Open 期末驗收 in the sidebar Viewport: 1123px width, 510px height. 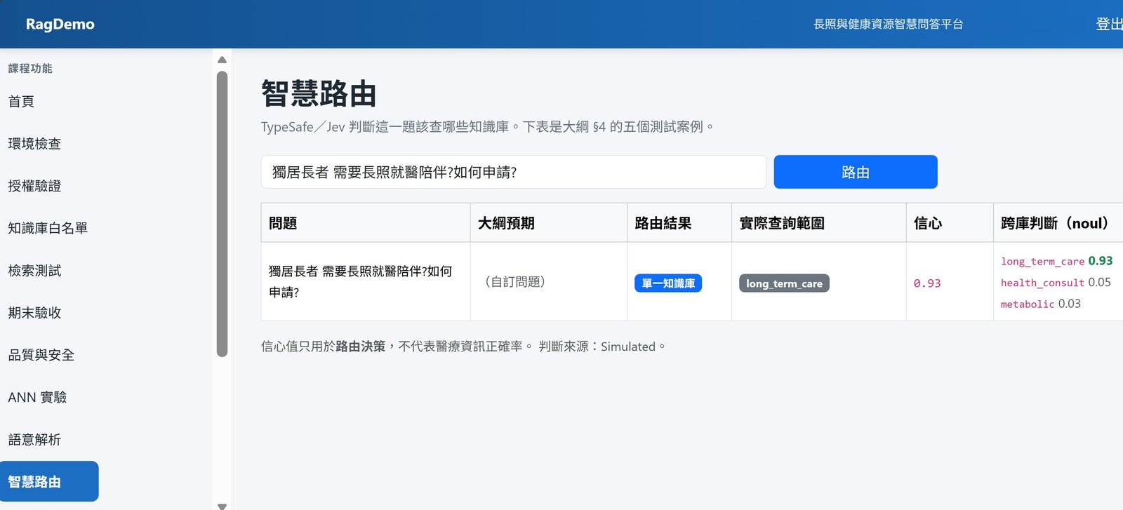34,313
